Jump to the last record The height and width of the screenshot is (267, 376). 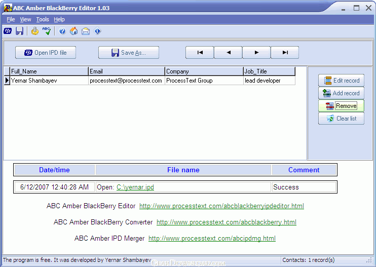[x=285, y=53]
